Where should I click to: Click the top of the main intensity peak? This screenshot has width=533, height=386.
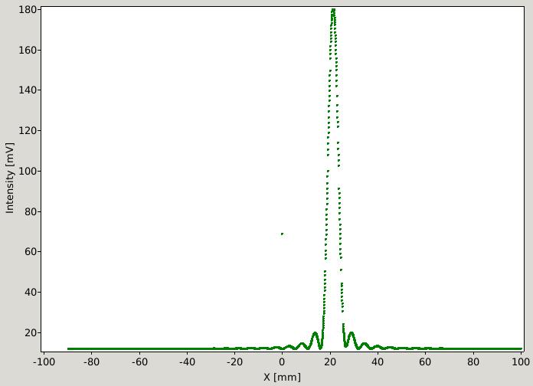(x=333, y=10)
